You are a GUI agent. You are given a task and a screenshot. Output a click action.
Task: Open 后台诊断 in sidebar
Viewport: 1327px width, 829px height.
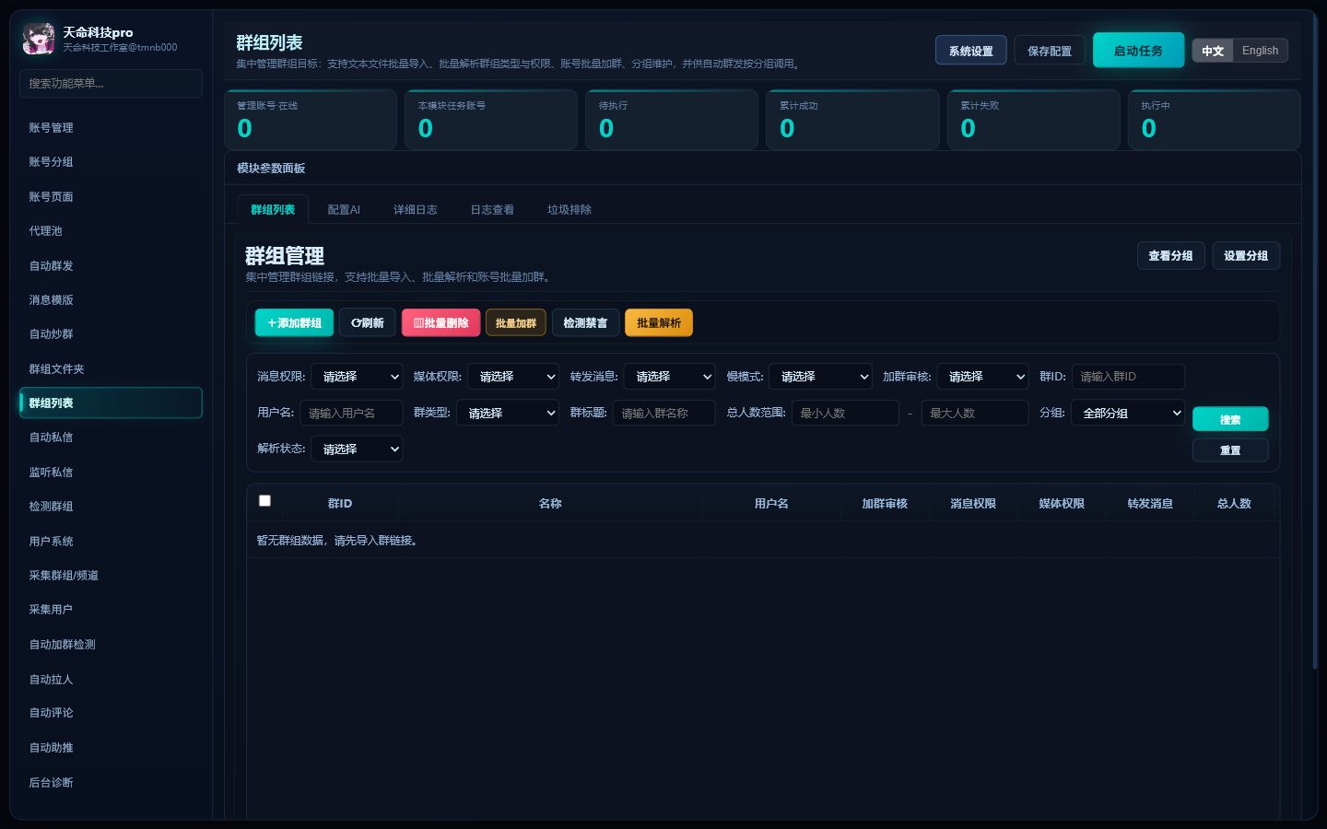tap(111, 783)
